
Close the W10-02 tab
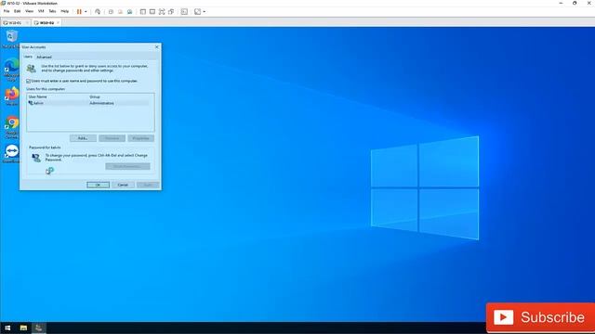pyautogui.click(x=58, y=22)
